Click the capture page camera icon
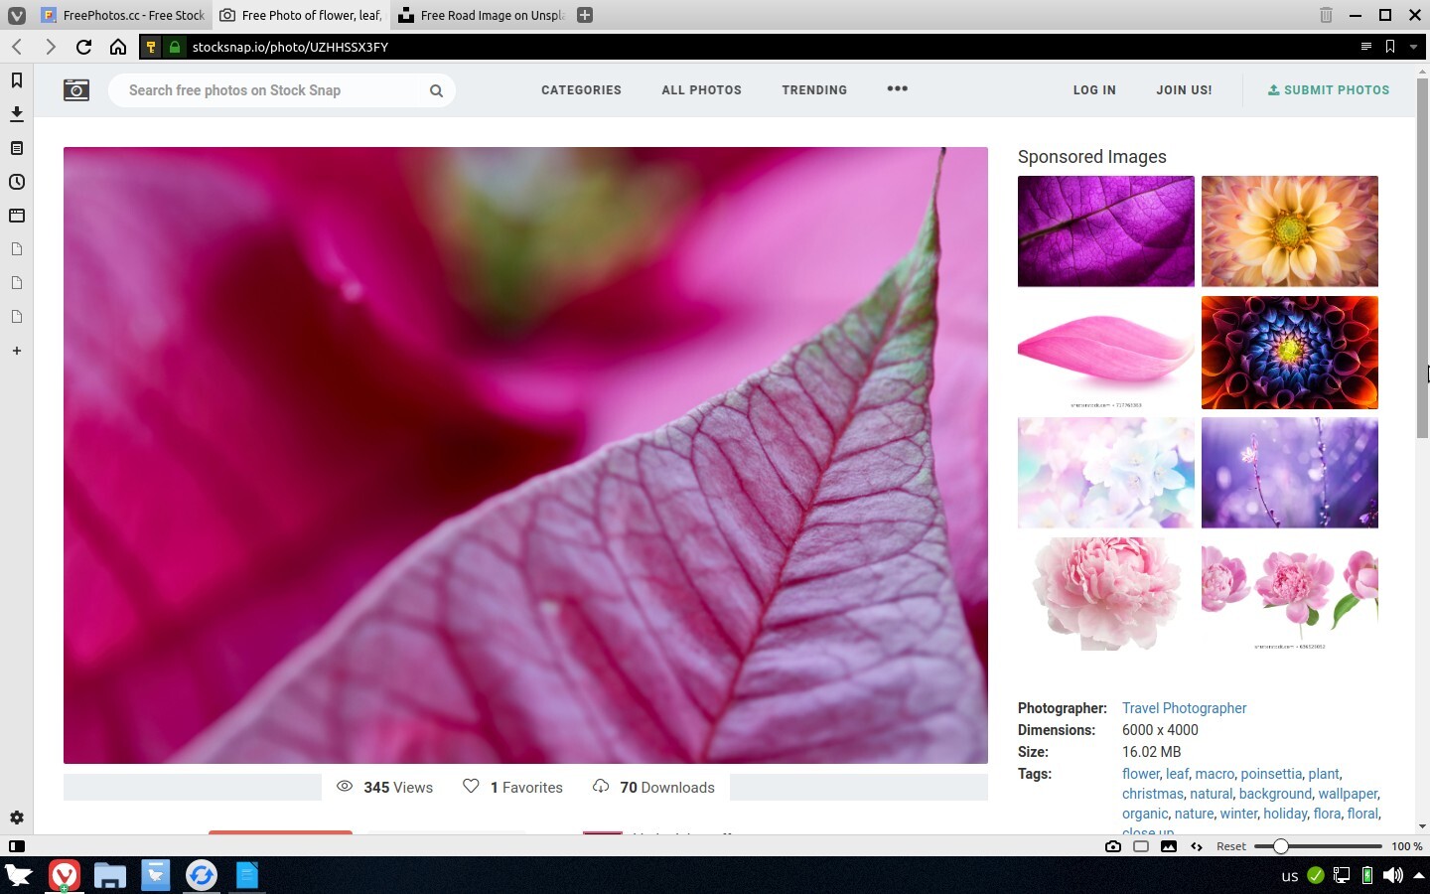The width and height of the screenshot is (1430, 894). (x=1113, y=846)
